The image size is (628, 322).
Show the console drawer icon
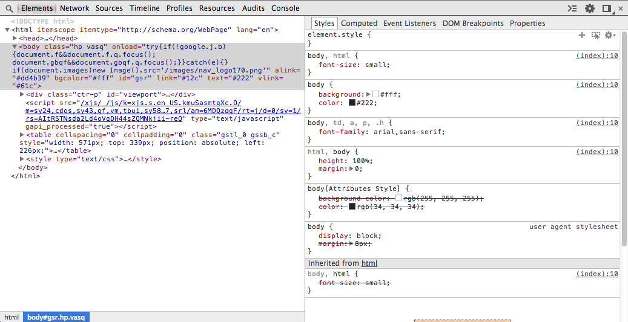573,8
